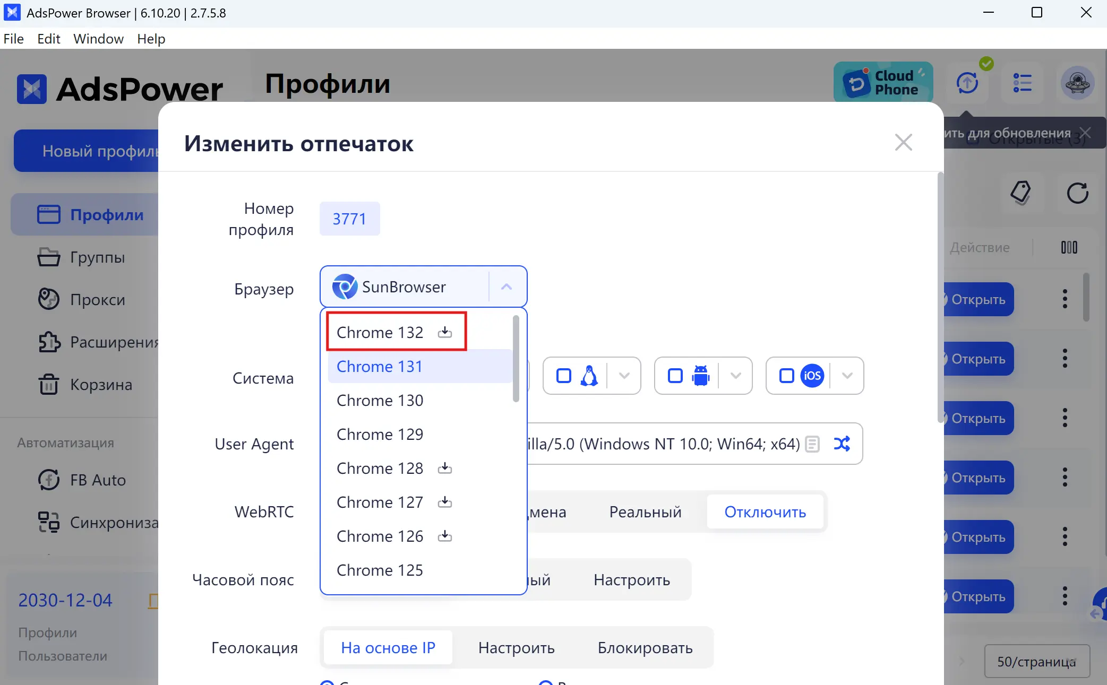Randomize User Agent with shuffle icon
This screenshot has width=1107, height=685.
[x=842, y=444]
